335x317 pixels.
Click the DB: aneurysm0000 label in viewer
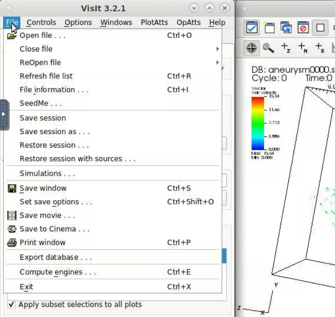tap(293, 70)
